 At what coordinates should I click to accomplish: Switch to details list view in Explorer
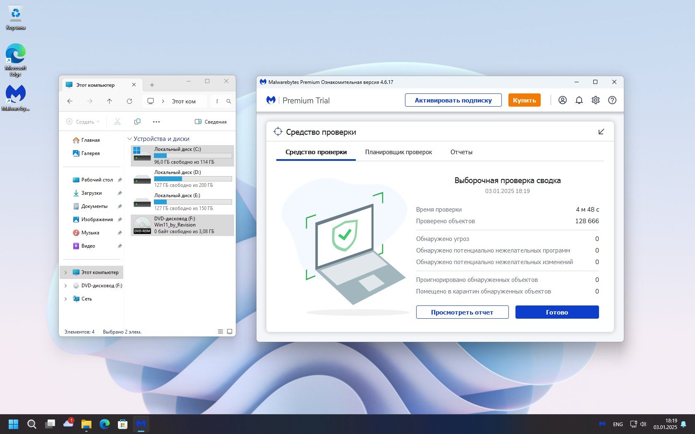point(220,331)
